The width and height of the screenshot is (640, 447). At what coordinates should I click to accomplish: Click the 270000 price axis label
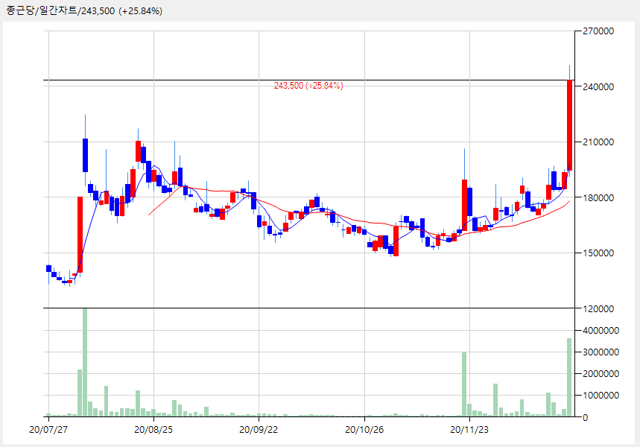pos(598,31)
